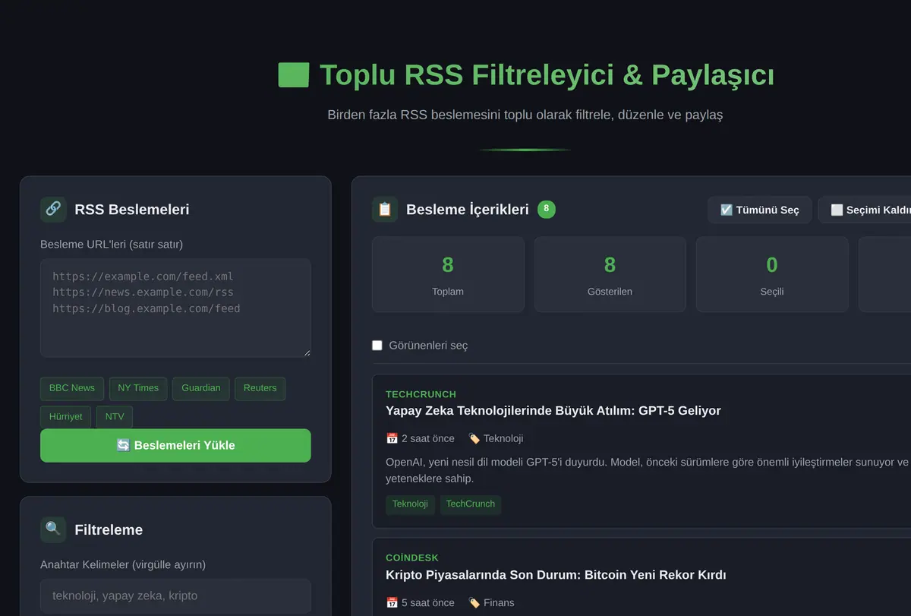Add the BBC News preset feed
This screenshot has width=911, height=616.
tap(72, 388)
